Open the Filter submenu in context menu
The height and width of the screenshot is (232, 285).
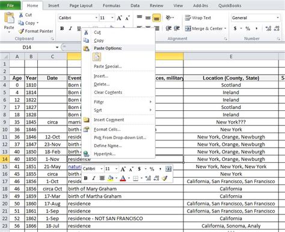pyautogui.click(x=118, y=102)
